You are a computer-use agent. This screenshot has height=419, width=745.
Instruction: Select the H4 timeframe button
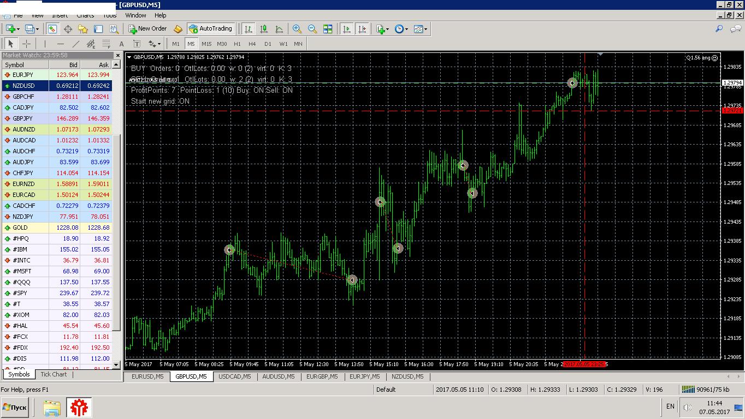coord(252,44)
